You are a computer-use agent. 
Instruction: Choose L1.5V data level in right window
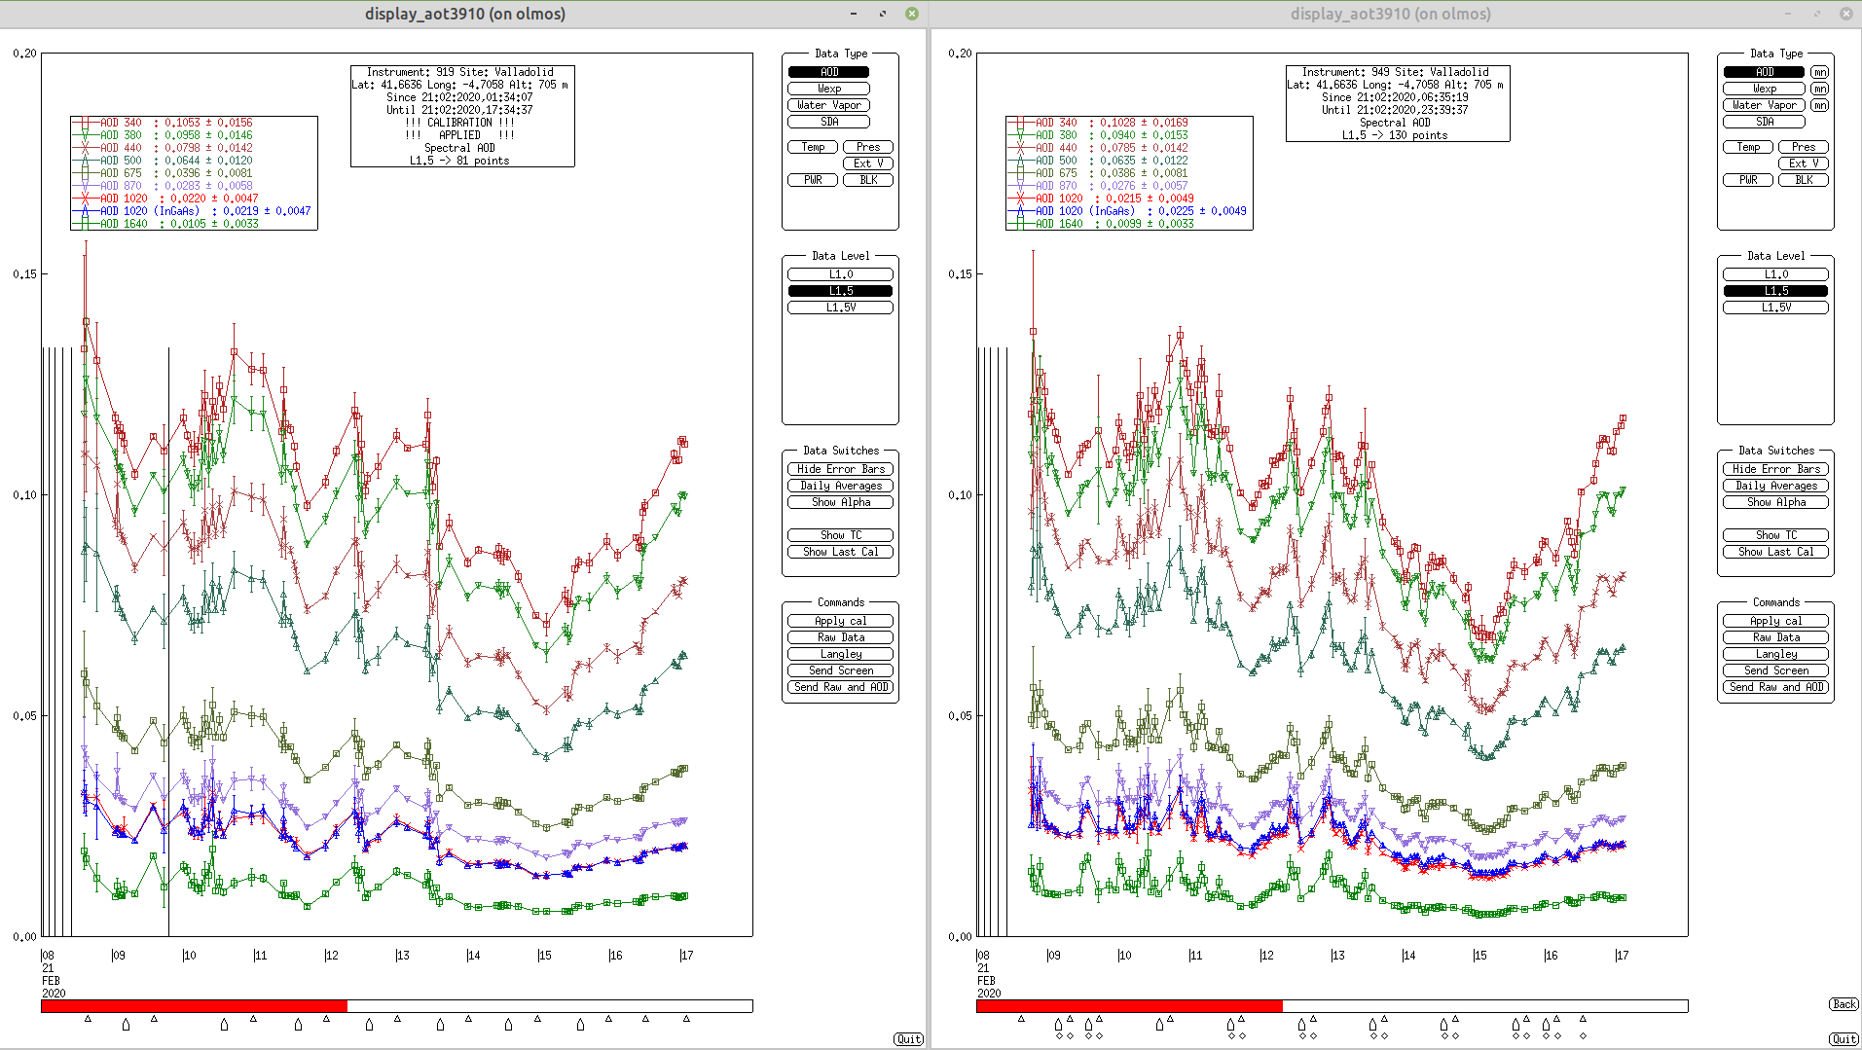(x=1775, y=308)
